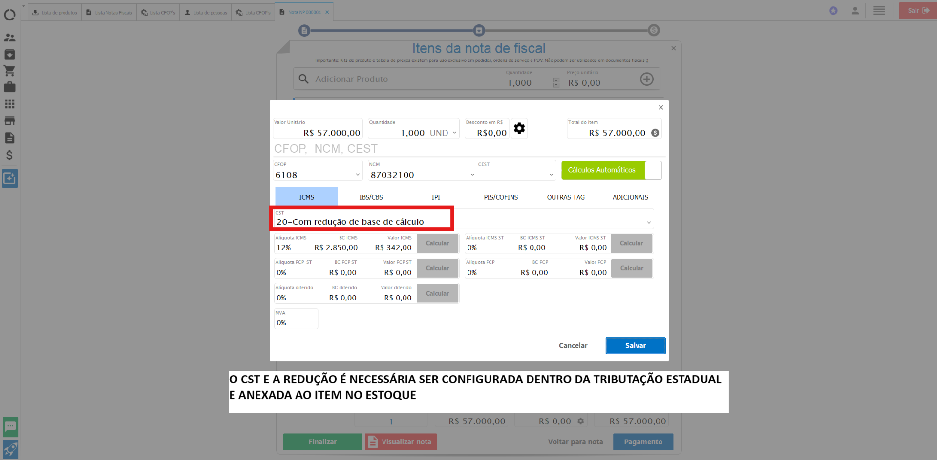Open the CST dropdown for ICMS
The image size is (937, 460).
649,222
